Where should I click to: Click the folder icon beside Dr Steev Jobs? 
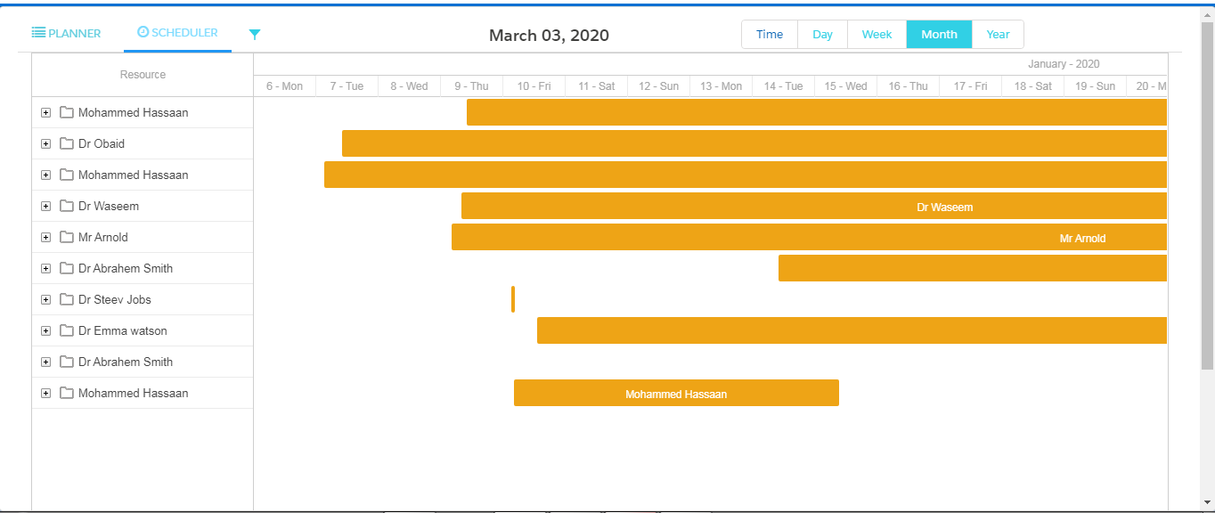coord(67,299)
